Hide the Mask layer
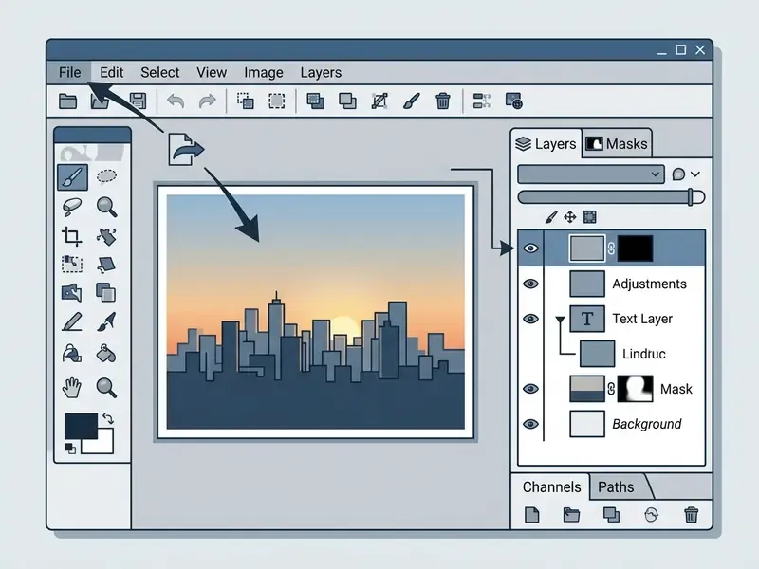Viewport: 759px width, 569px height. tap(531, 389)
